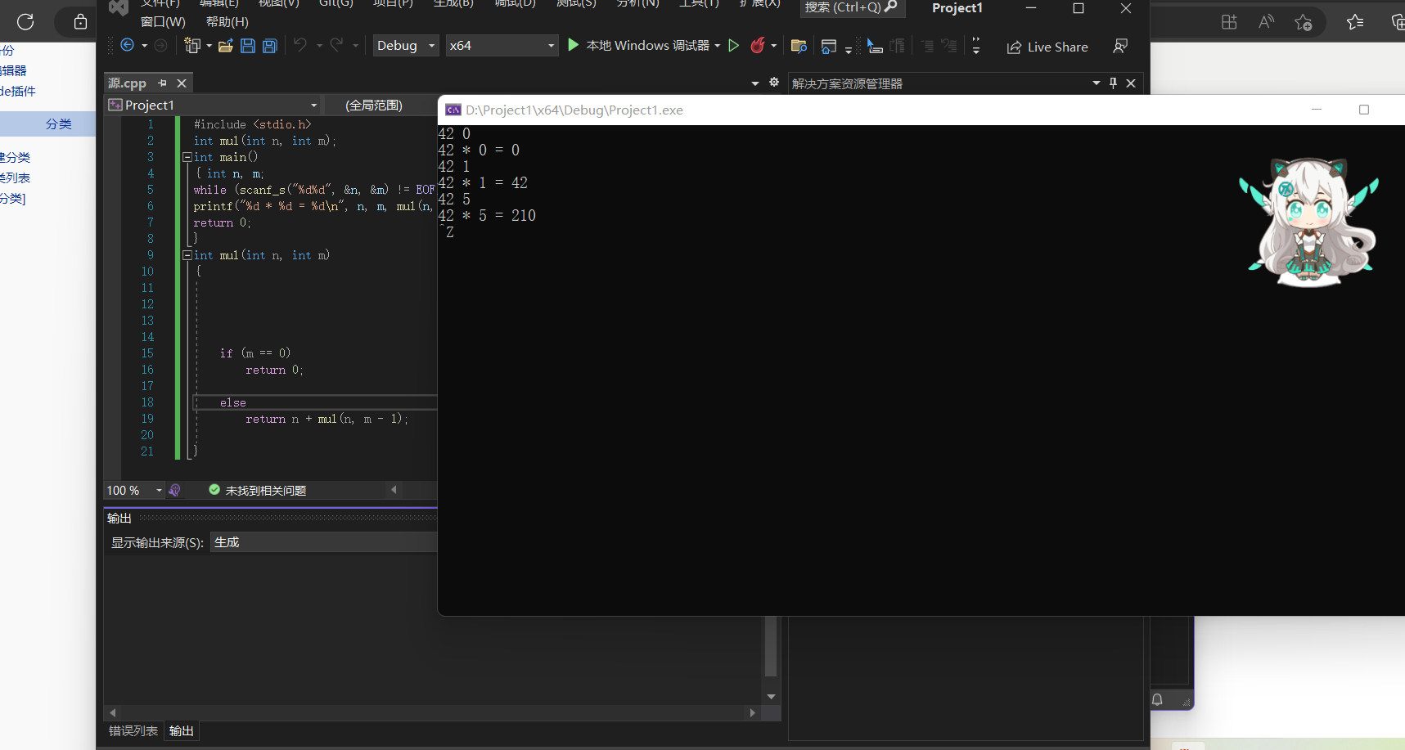Image resolution: width=1405 pixels, height=750 pixels.
Task: Close the 源.cpp editor tab
Action: [x=182, y=83]
